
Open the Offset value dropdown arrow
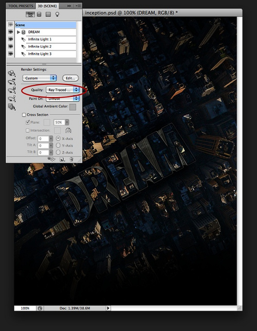pos(51,138)
